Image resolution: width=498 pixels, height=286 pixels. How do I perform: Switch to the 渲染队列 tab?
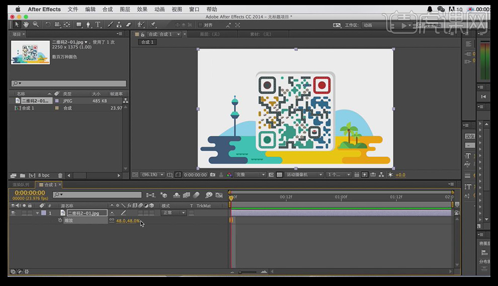click(21, 185)
